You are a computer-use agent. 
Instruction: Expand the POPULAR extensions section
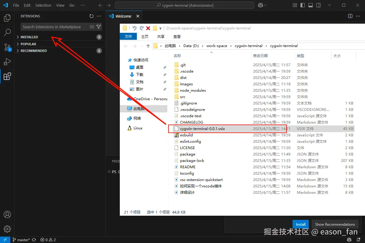28,44
